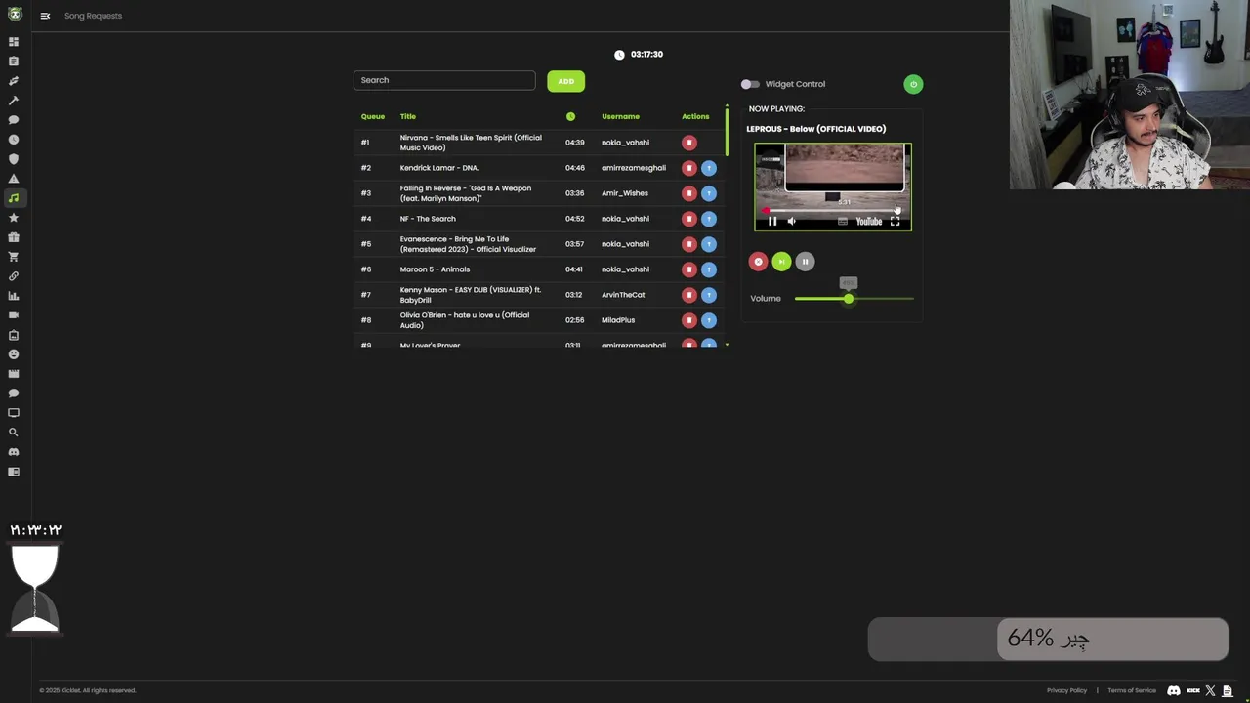Open the Privacy Policy link
The height and width of the screenshot is (703, 1250).
tap(1066, 690)
